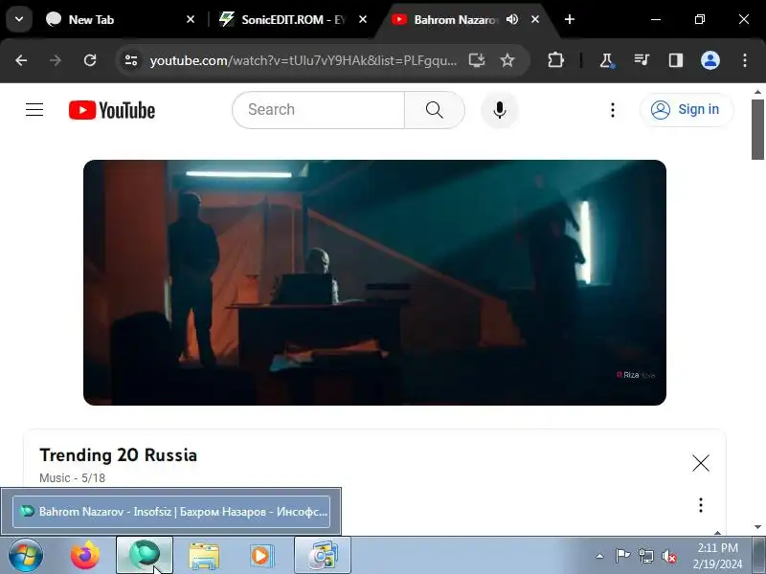This screenshot has width=766, height=574.
Task: Open the Trending 20 Russia playlist title
Action: click(x=118, y=455)
